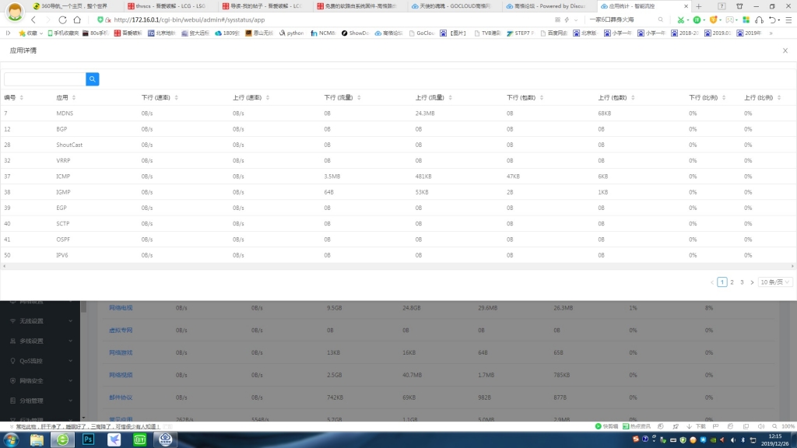Sort by 上行(流量) column arrows

point(451,97)
